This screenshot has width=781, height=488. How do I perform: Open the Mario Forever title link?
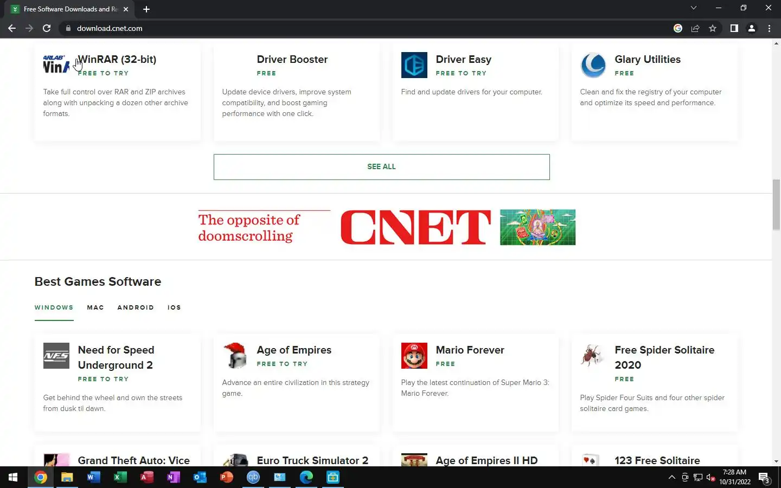tap(470, 350)
